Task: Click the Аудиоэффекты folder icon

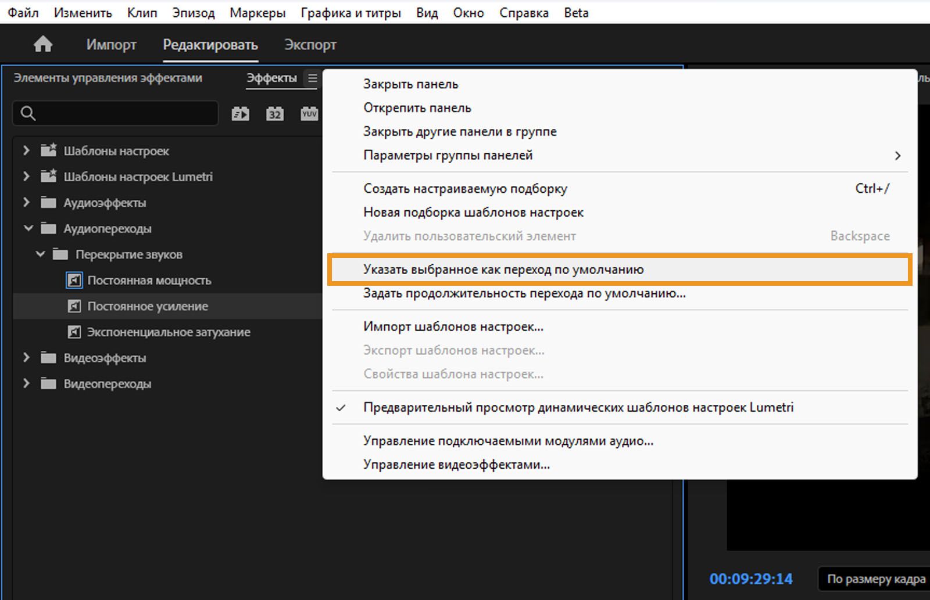Action: (49, 203)
